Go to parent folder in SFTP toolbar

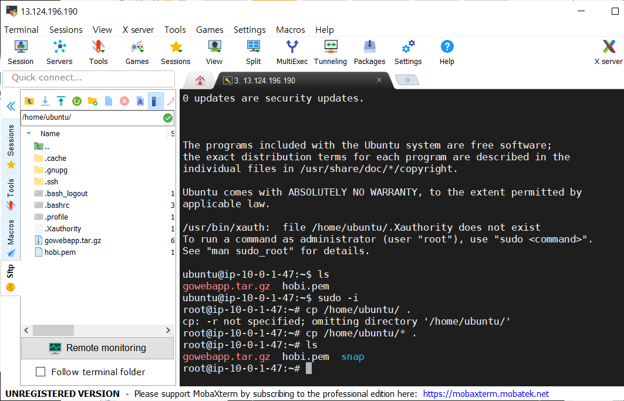click(x=29, y=101)
